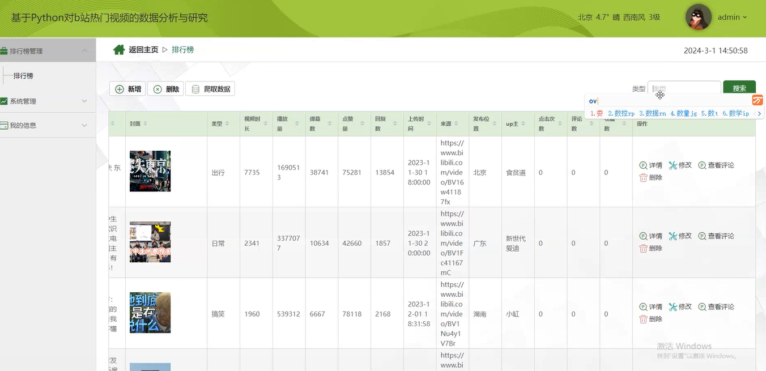Click the orange IME logo in candidate bar
Viewport: 766px width, 371px height.
point(758,100)
